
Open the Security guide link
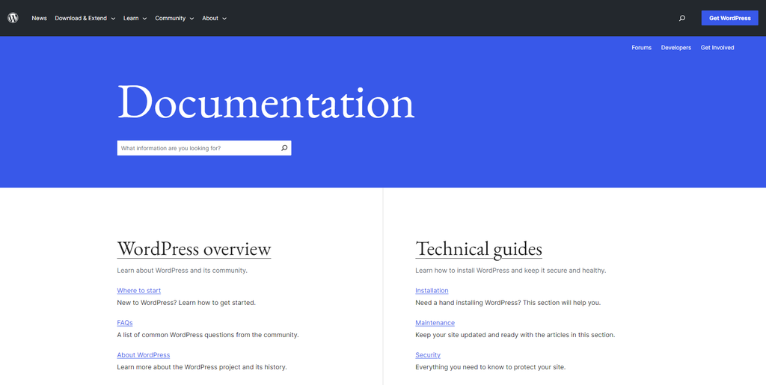427,355
